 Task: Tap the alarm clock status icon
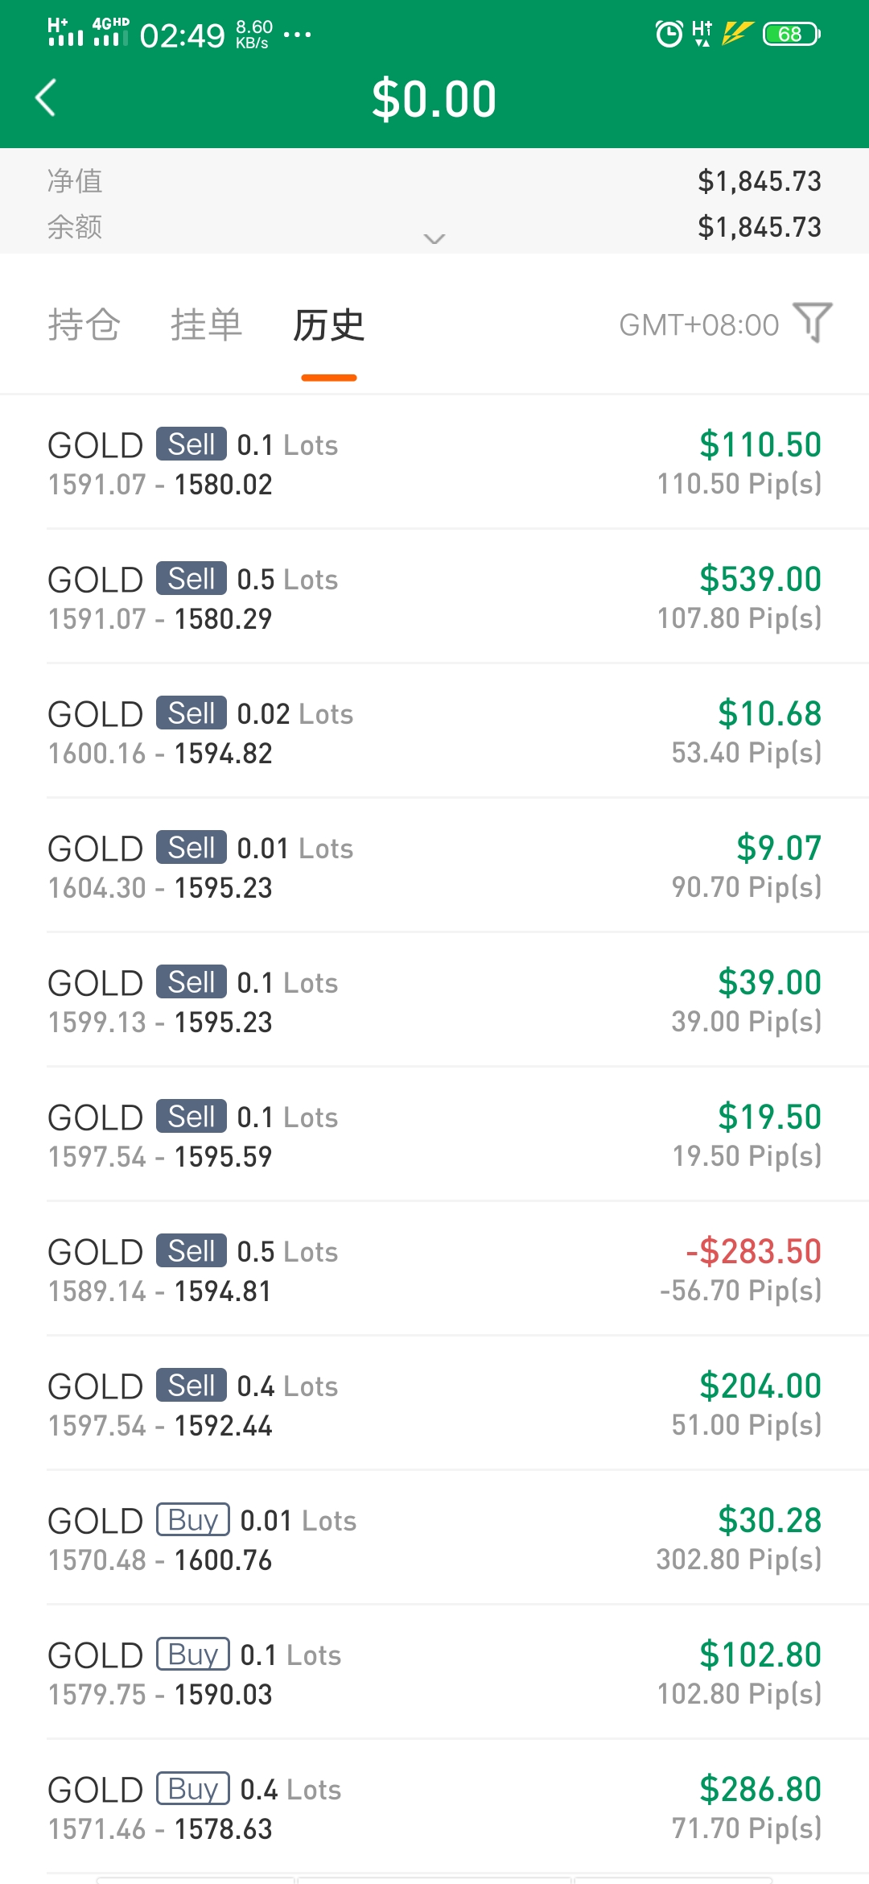tap(669, 34)
